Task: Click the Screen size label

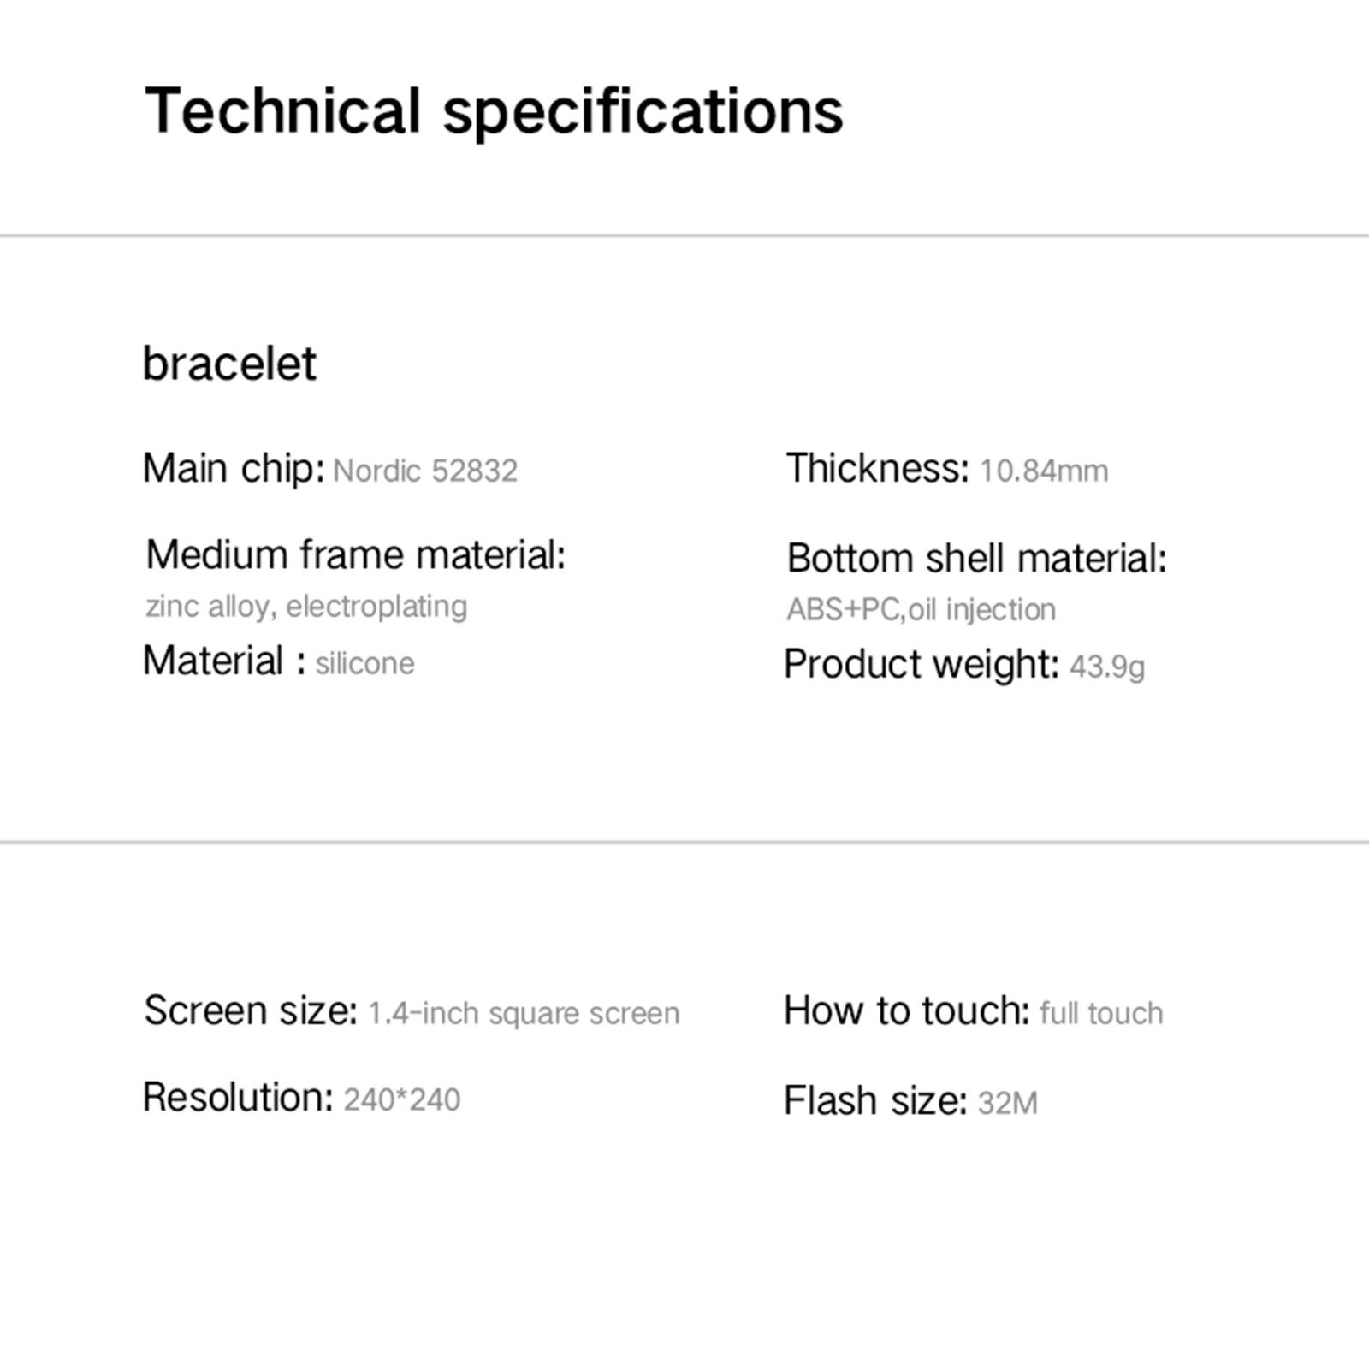Action: click(x=250, y=1011)
